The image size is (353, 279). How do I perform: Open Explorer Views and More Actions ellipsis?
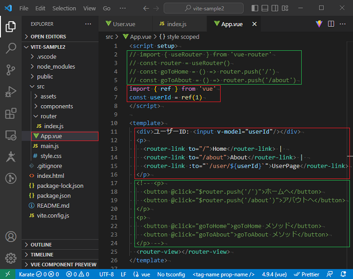88,24
